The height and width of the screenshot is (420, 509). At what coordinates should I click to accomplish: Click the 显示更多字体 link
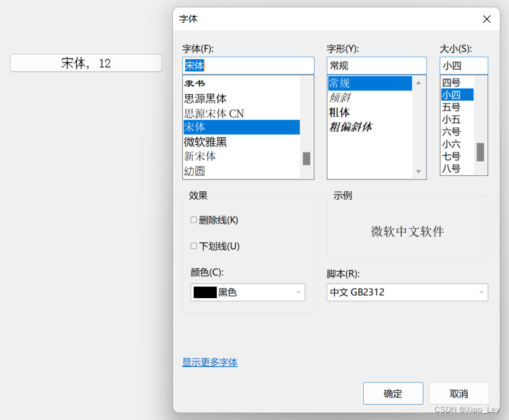[x=210, y=363]
